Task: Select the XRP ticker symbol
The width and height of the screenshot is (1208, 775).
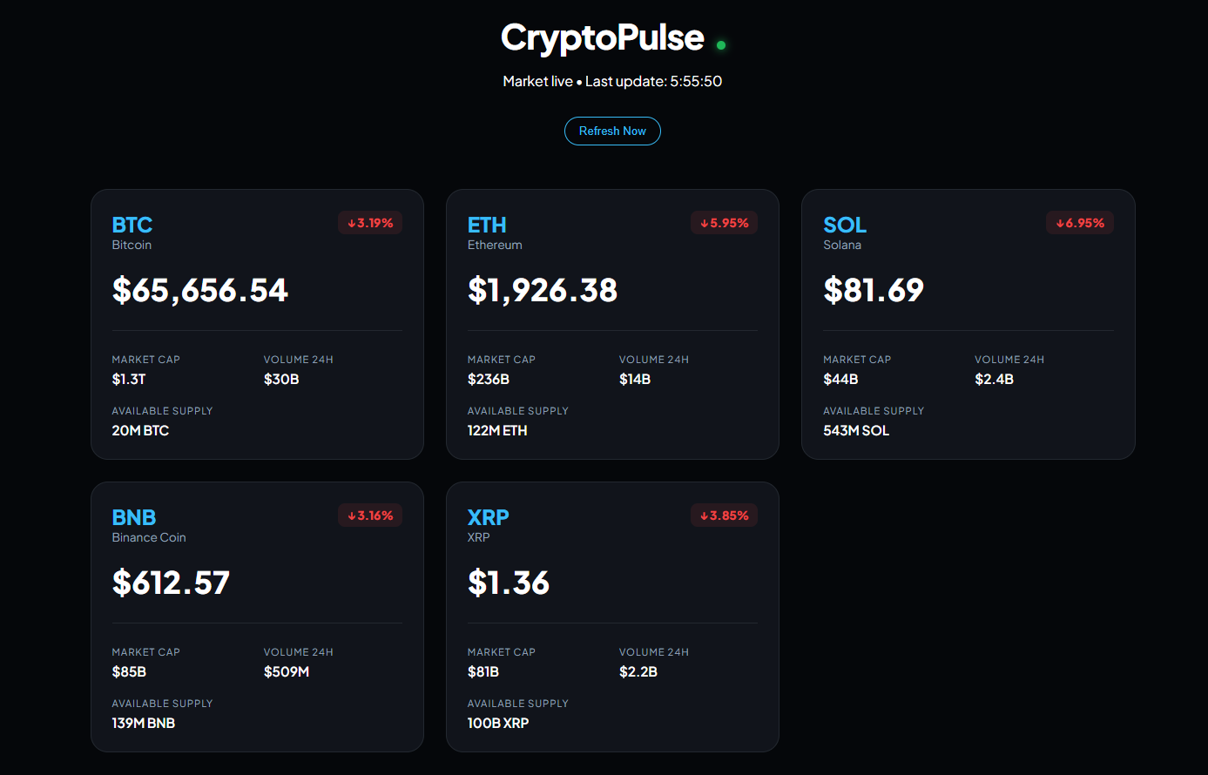Action: click(489, 517)
